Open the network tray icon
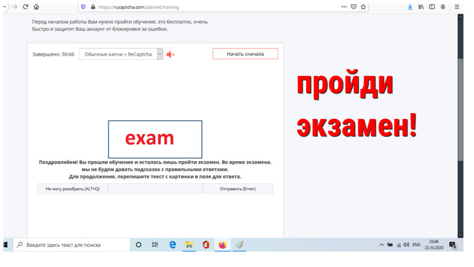Image resolution: width=474 pixels, height=267 pixels. (x=399, y=245)
